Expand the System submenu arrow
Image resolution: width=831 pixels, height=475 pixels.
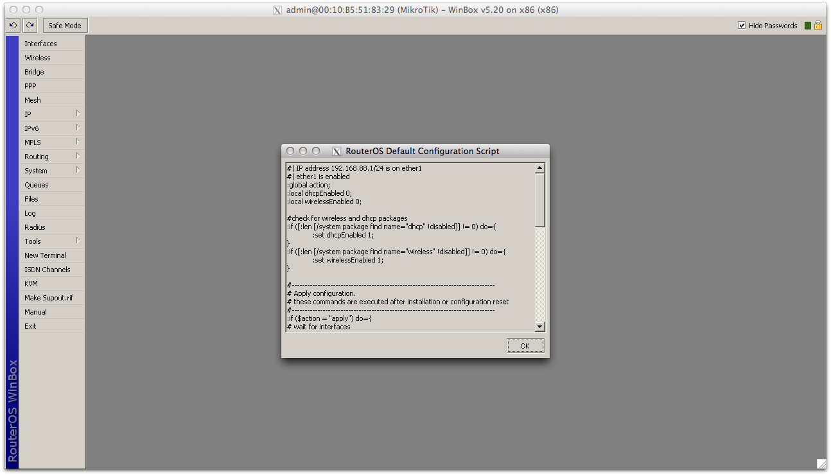coord(78,170)
